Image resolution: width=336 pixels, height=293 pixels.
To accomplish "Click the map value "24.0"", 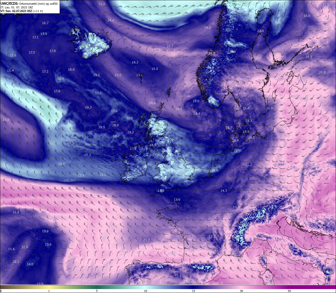I will click(111, 20).
